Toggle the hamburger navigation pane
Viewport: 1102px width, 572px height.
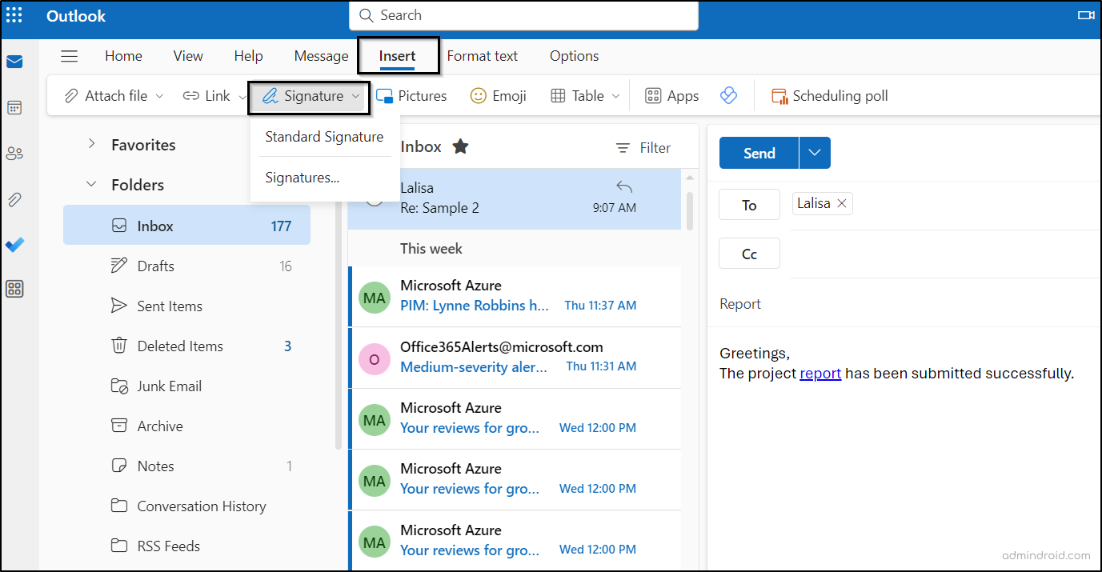[x=69, y=56]
